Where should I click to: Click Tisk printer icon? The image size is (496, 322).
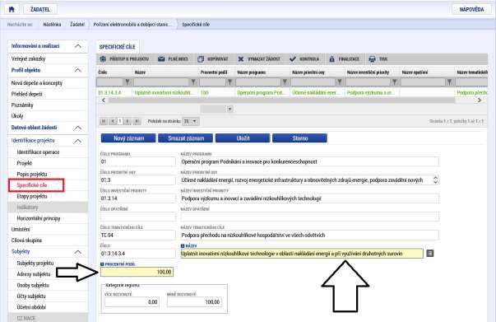click(x=373, y=59)
